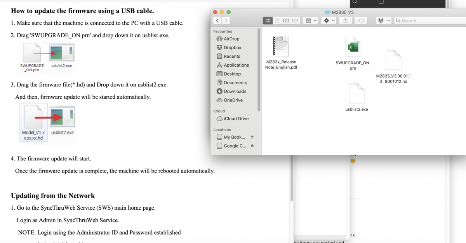Select the usblist2.exe file icon in Finder

356,93
